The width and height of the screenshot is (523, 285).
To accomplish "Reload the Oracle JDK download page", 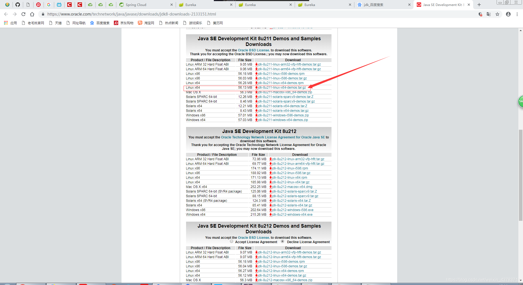I will pyautogui.click(x=23, y=14).
